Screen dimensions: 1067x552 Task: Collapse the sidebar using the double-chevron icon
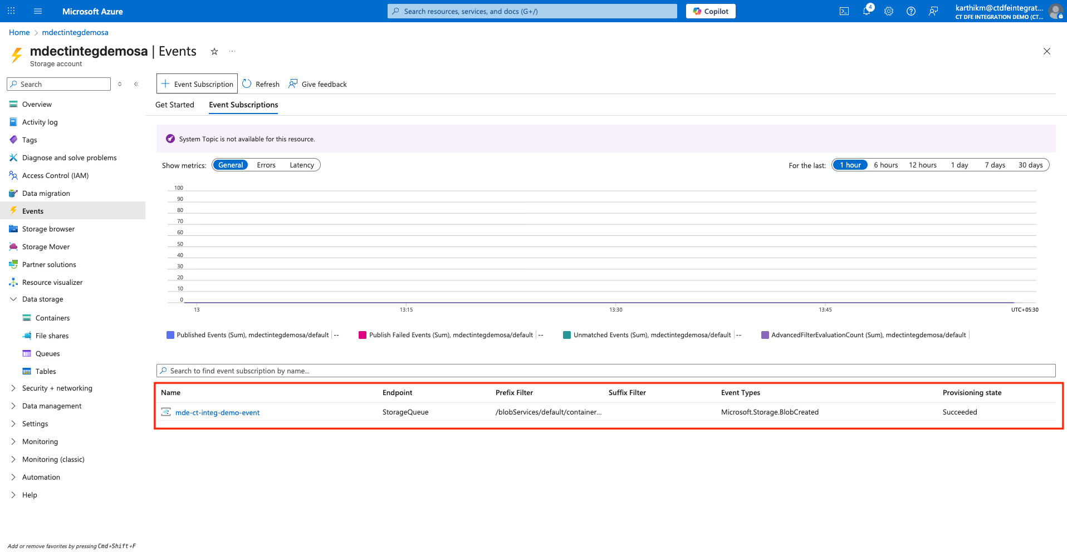pos(136,84)
